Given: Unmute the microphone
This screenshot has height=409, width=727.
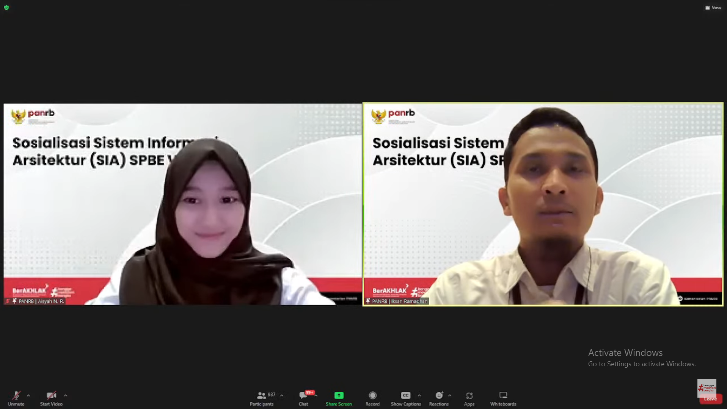Looking at the screenshot, I should click(16, 398).
